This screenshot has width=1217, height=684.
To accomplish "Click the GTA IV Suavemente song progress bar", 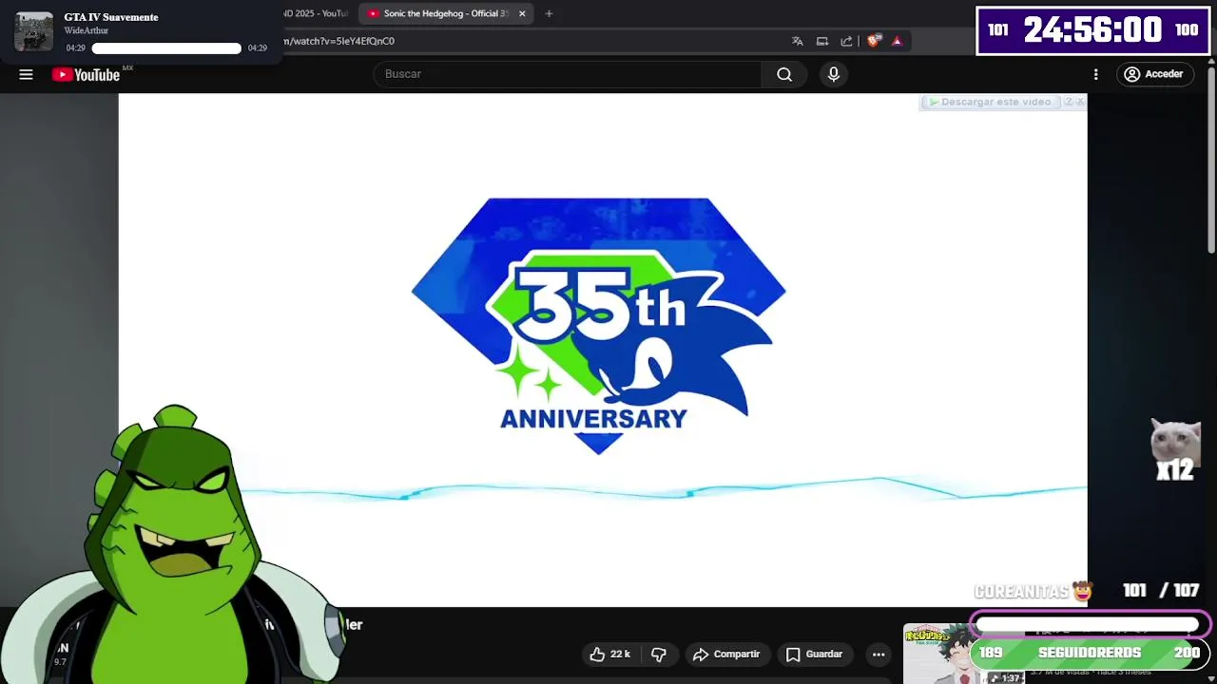I will (x=166, y=48).
